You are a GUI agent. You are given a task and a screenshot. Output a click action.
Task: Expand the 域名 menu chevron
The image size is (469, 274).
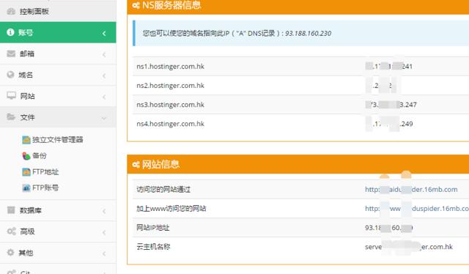[104, 75]
